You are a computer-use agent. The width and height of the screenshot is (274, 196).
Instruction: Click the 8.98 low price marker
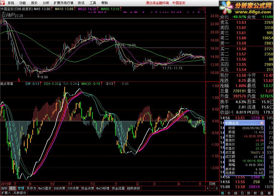click(44, 77)
